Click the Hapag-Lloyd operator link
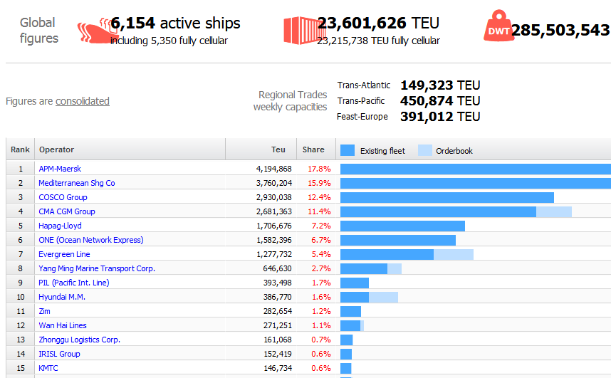This screenshot has width=611, height=378. click(x=61, y=226)
